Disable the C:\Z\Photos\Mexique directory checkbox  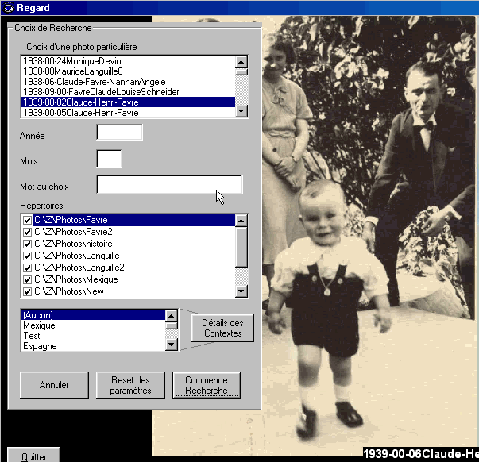point(28,279)
